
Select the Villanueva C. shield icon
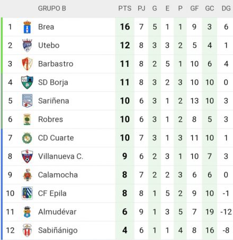point(27,156)
